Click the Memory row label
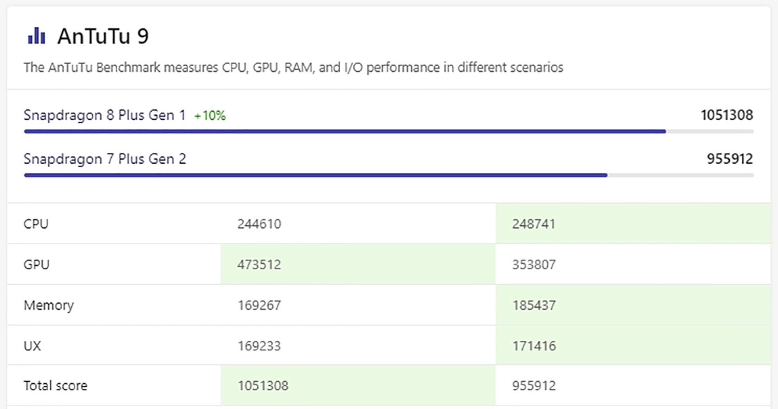 click(x=49, y=305)
